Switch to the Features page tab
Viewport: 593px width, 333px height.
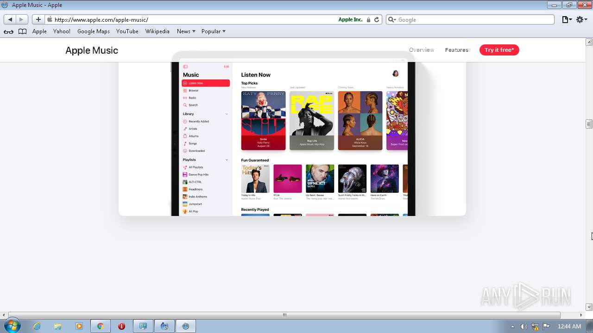(x=457, y=50)
